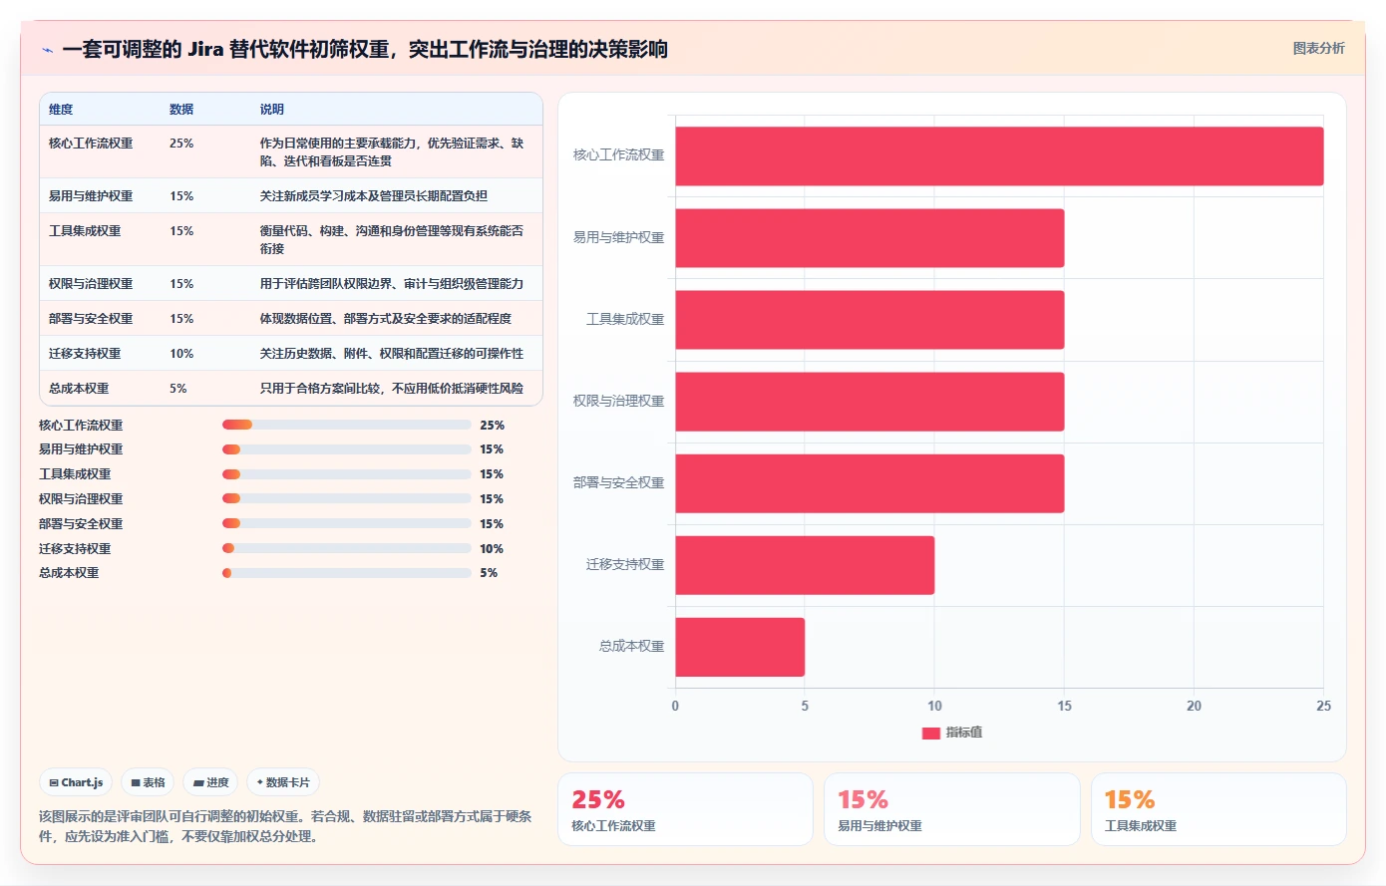Select the Chart.js tag chip
This screenshot has height=886, width=1386.
coord(76,782)
